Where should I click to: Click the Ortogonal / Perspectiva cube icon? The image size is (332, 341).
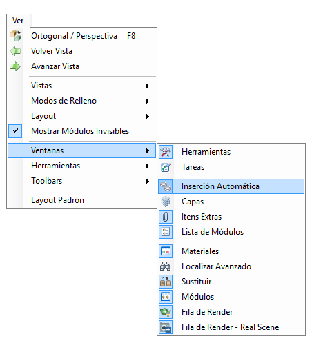(x=15, y=36)
